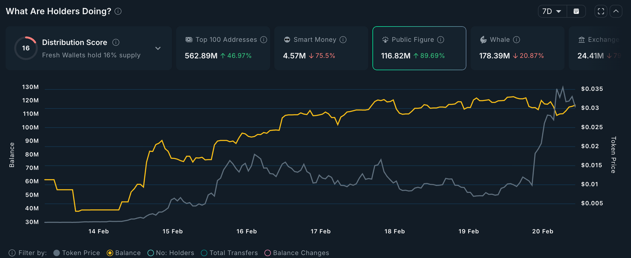Enable the Token Price filter
This screenshot has width=631, height=258.
[x=56, y=253]
